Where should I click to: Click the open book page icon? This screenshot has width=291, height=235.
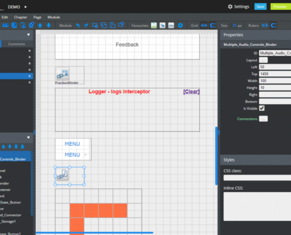pyautogui.click(x=5, y=25)
